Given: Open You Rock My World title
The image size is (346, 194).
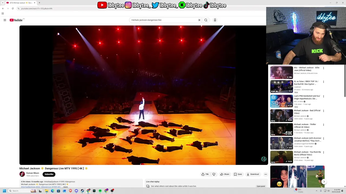Looking at the screenshot, I should (x=307, y=153).
